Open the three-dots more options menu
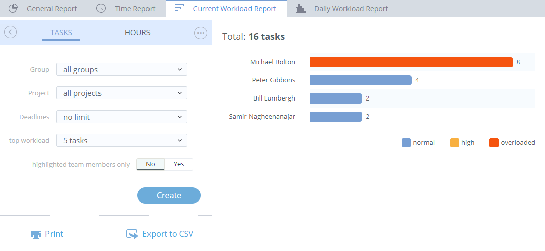 click(x=201, y=33)
